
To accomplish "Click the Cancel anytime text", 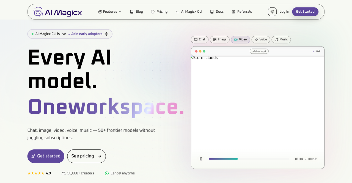I will [x=123, y=173].
